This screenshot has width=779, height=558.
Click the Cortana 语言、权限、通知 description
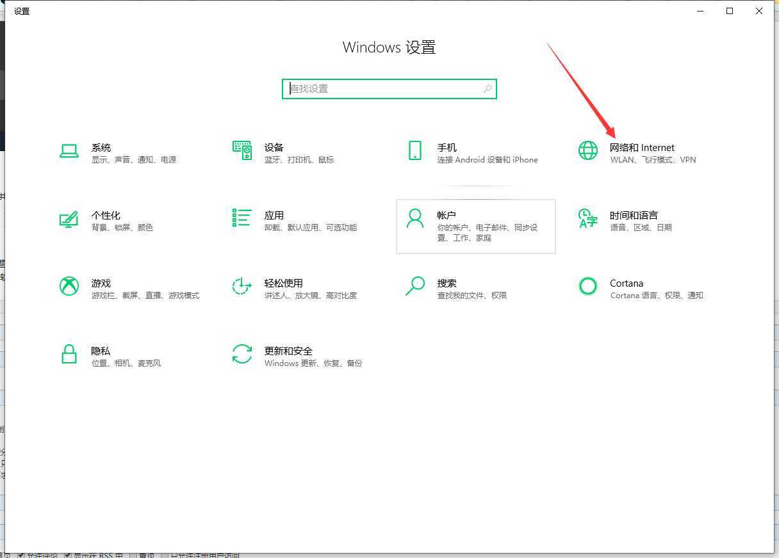point(657,296)
